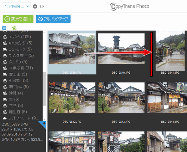Click the refresh icon

click(42, 6)
